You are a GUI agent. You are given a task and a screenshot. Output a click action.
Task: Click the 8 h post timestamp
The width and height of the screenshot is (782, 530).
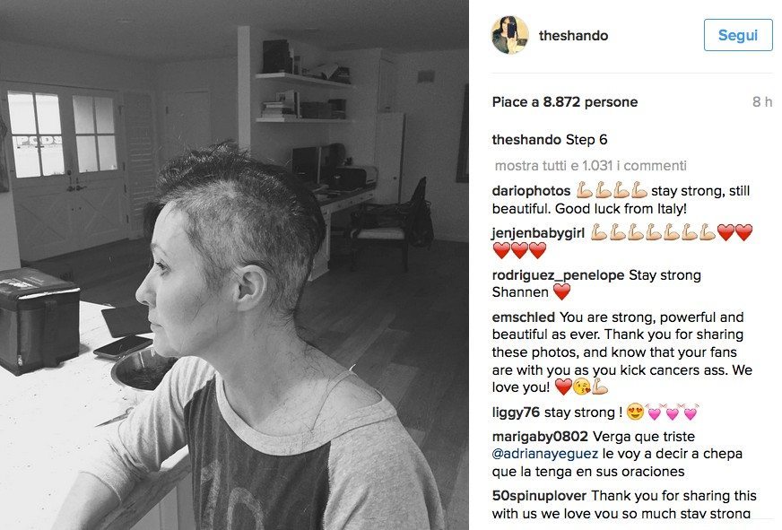[762, 101]
